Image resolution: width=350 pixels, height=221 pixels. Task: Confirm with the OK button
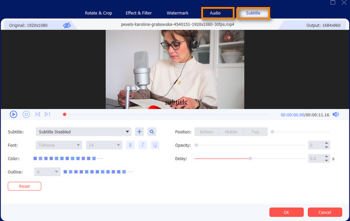[286, 212]
